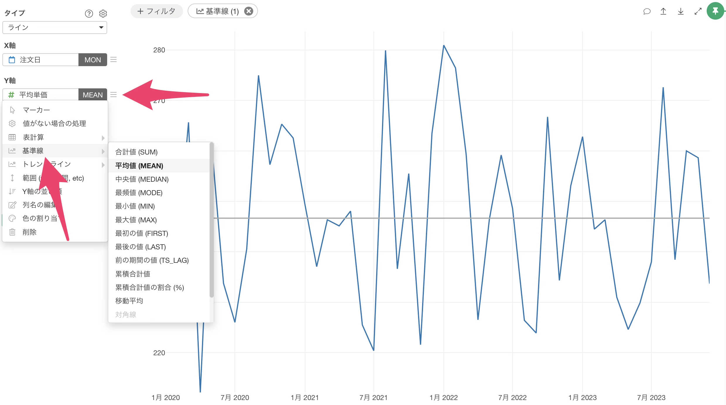Remove the 基準線 (1) chip
726x405 pixels.
coord(249,11)
